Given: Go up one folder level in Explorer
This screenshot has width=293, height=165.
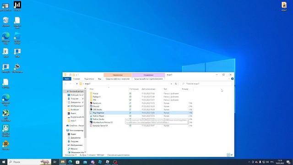Looking at the screenshot, I should pyautogui.click(x=76, y=84).
